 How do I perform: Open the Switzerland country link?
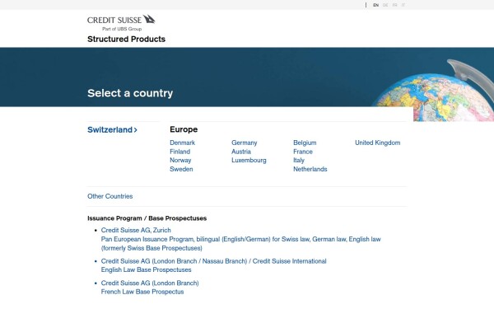[x=112, y=129]
